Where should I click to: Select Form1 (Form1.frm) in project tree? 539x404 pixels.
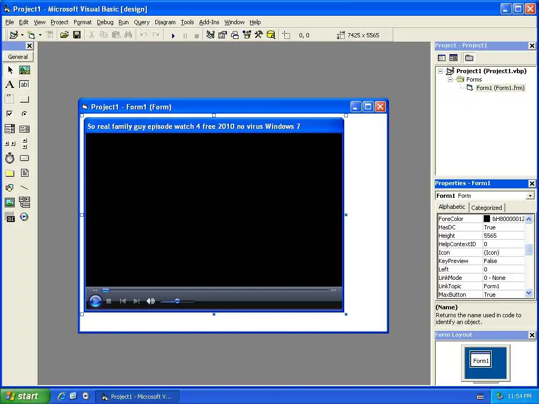pos(500,88)
